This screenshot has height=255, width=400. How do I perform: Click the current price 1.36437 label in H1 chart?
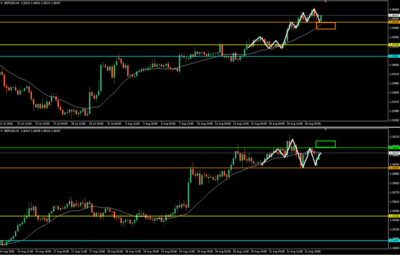pos(394,153)
